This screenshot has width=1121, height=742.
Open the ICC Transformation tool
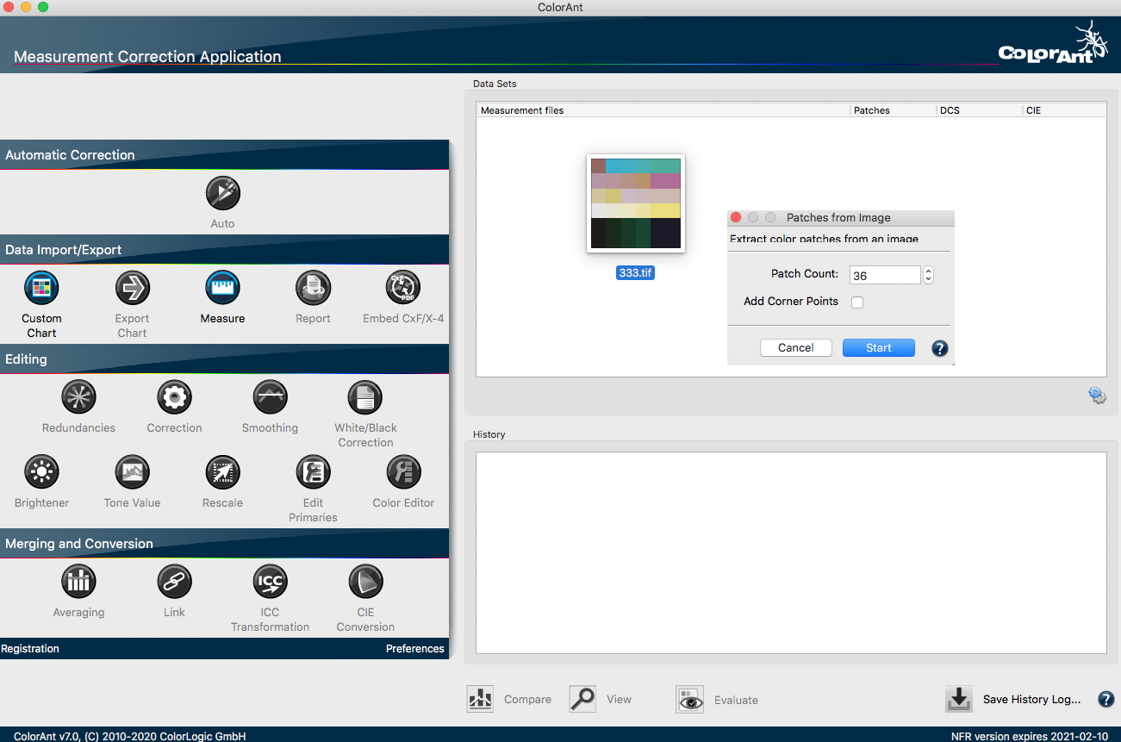click(x=270, y=582)
